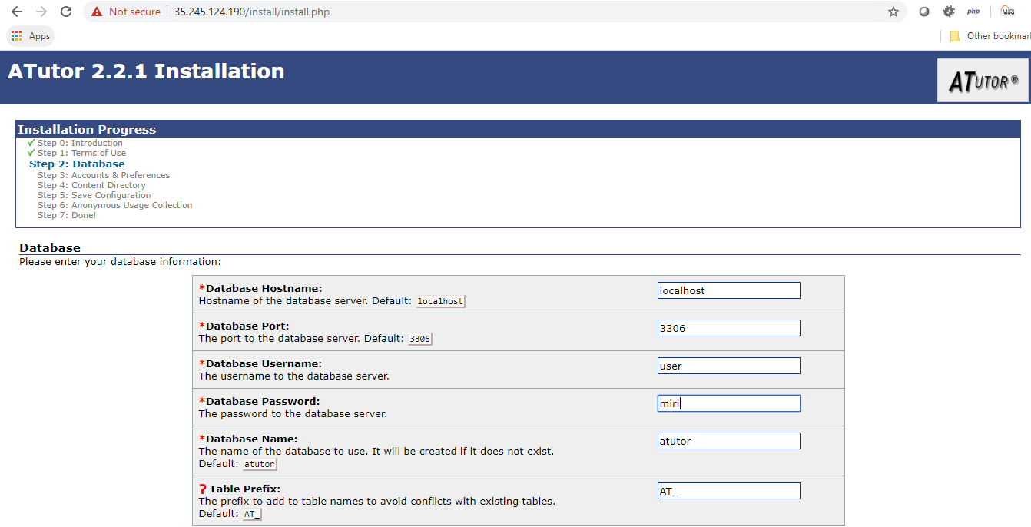Click the Database Hostname input field
Viewport: 1031px width, 527px height.
tap(728, 290)
